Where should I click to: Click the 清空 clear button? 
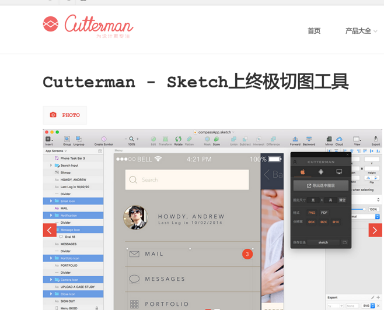pyautogui.click(x=342, y=200)
